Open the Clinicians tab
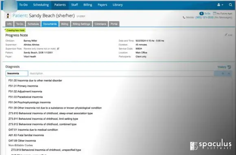Viewport: 236px width, 155px height. 101,24
